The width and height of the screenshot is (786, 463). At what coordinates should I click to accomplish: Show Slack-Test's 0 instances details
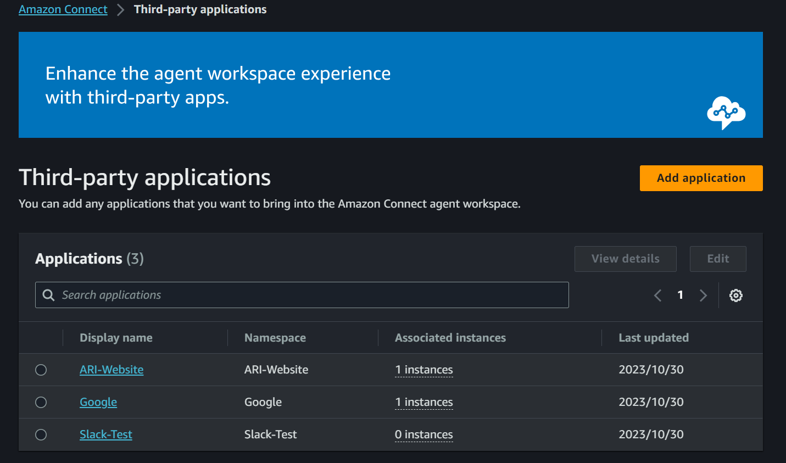tap(424, 434)
